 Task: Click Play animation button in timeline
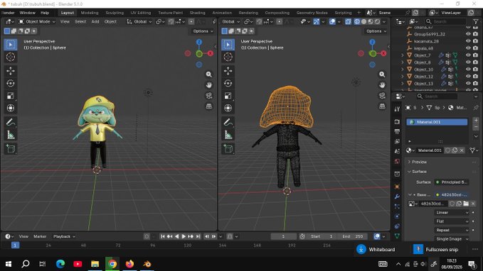point(184,236)
